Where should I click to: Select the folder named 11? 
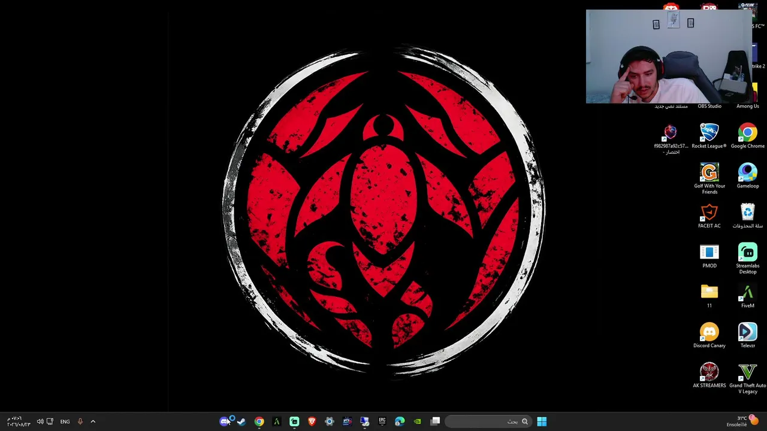click(709, 296)
